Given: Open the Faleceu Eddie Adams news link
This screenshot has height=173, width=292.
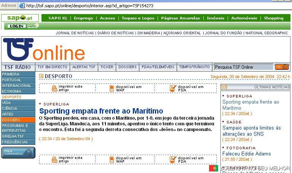Looking at the screenshot, I should tap(246, 154).
